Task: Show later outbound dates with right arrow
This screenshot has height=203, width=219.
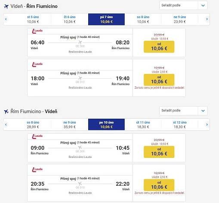Action: 207,19
